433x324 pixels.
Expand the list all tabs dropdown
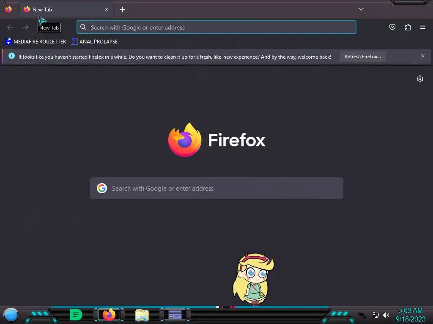pyautogui.click(x=361, y=9)
